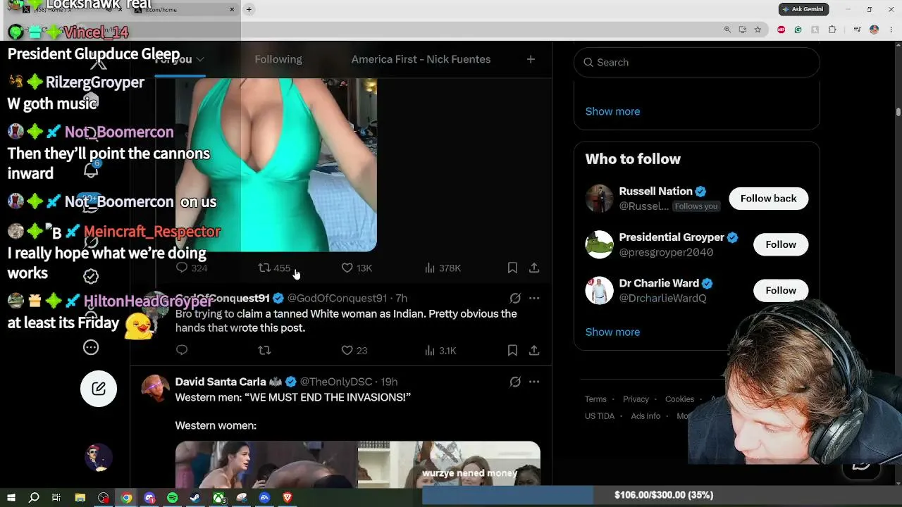
Task: Open the Cookies footer link
Action: pyautogui.click(x=679, y=399)
